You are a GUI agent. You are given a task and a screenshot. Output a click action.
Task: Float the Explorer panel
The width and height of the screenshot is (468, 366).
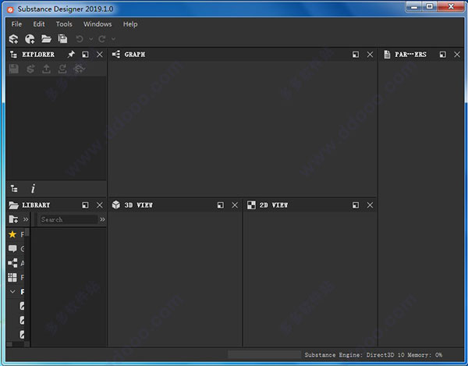[x=85, y=55]
